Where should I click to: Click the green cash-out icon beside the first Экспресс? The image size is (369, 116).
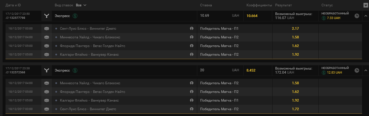[75, 16]
